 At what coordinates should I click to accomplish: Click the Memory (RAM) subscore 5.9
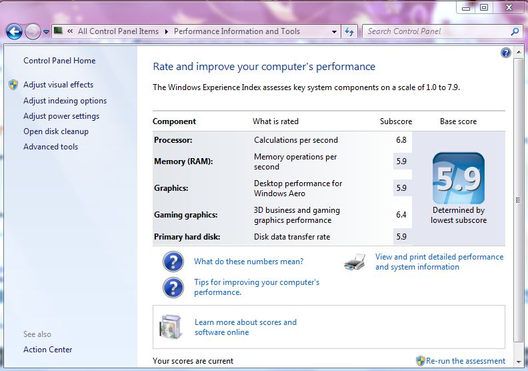401,161
